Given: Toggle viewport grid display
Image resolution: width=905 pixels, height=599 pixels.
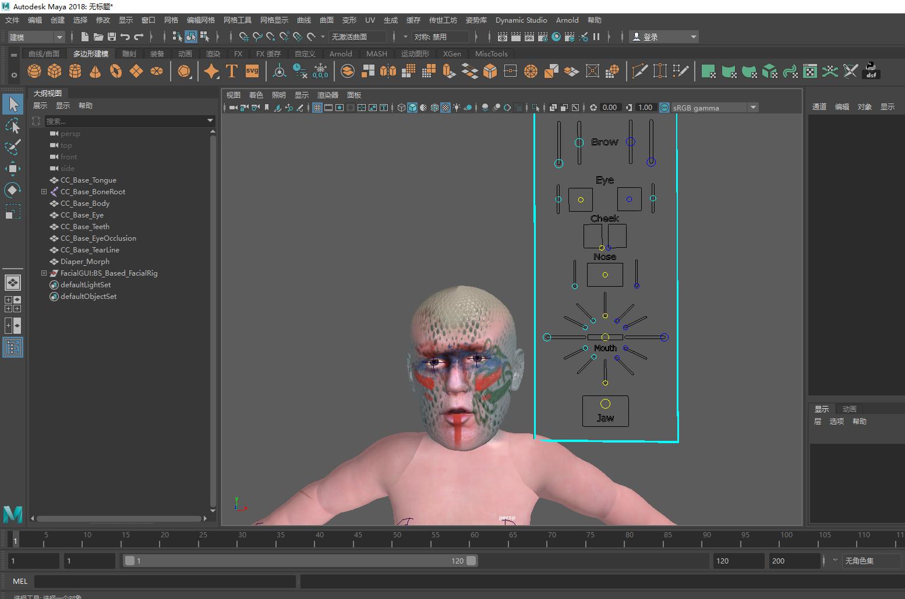Looking at the screenshot, I should click(x=317, y=108).
